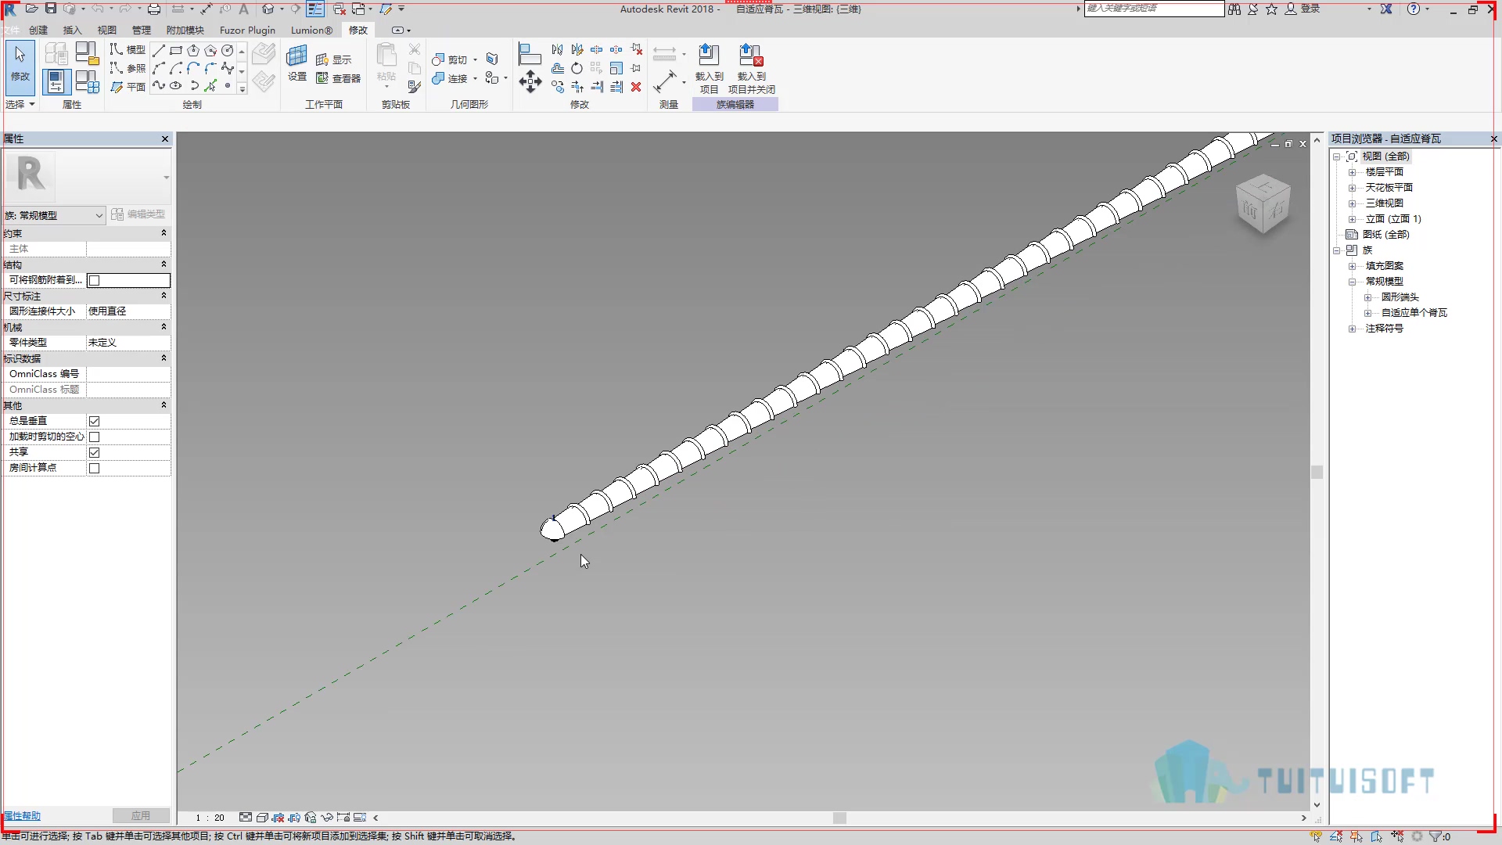Toggle the 共享 checkbox

coord(94,452)
